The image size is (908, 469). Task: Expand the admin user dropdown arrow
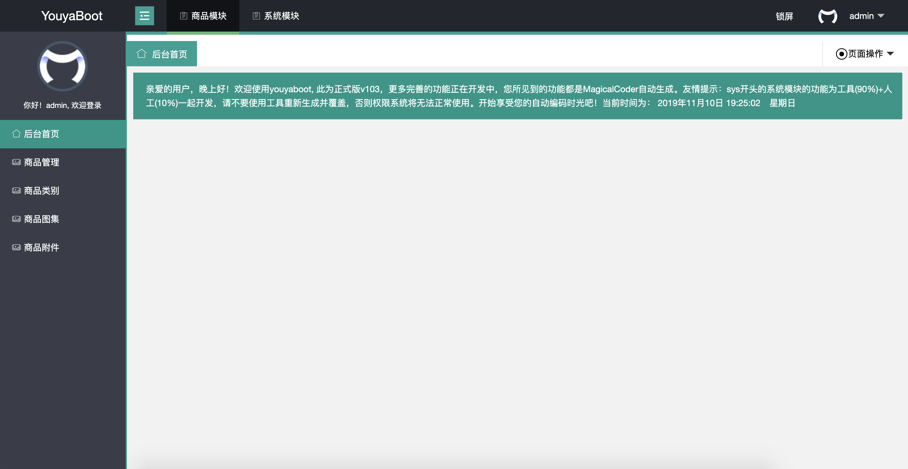pyautogui.click(x=881, y=16)
